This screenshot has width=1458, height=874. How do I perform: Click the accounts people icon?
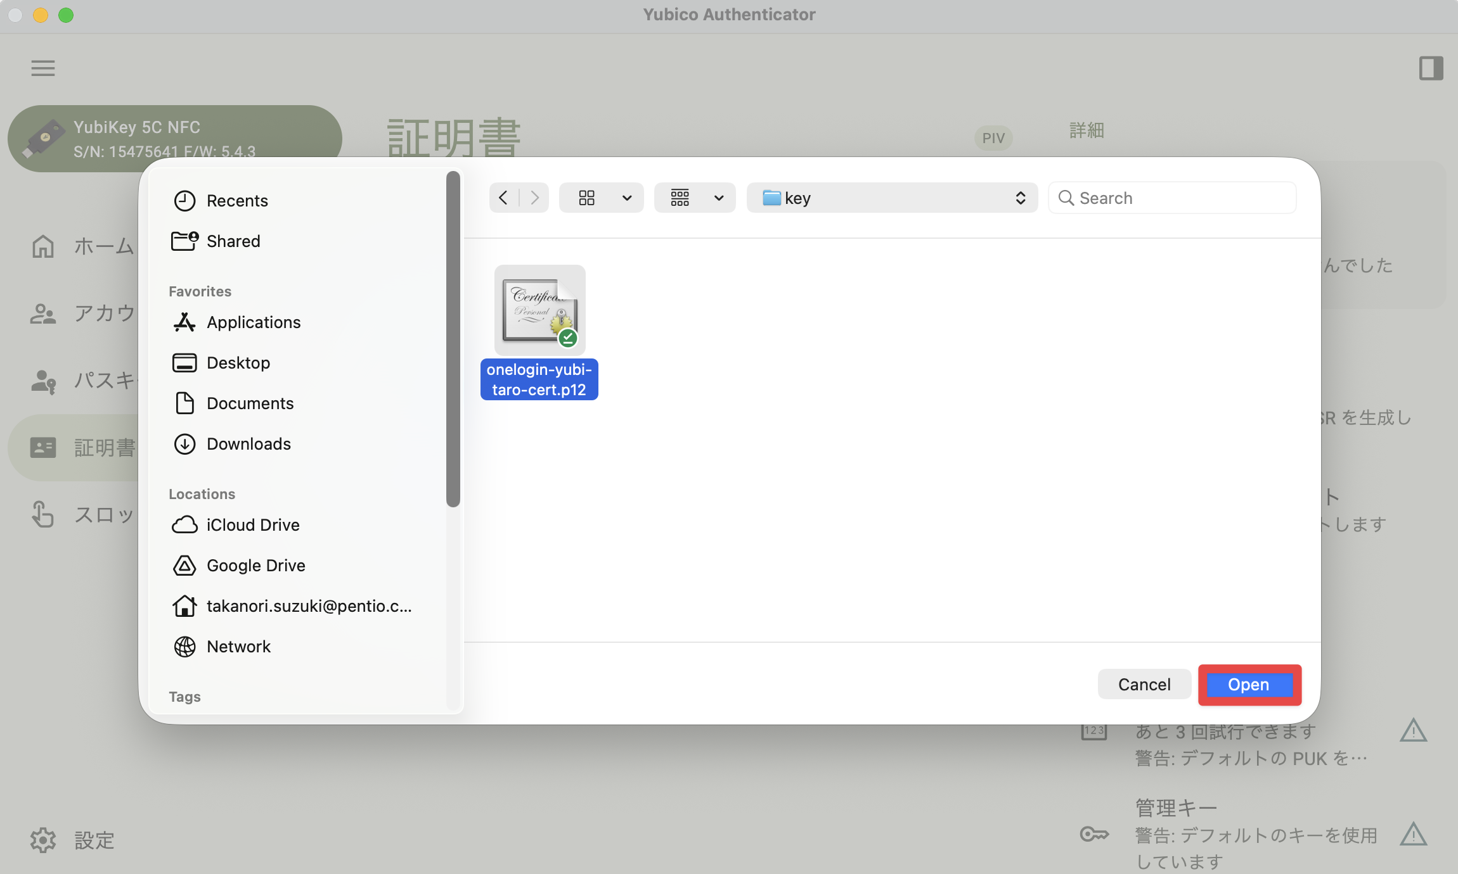tap(43, 313)
